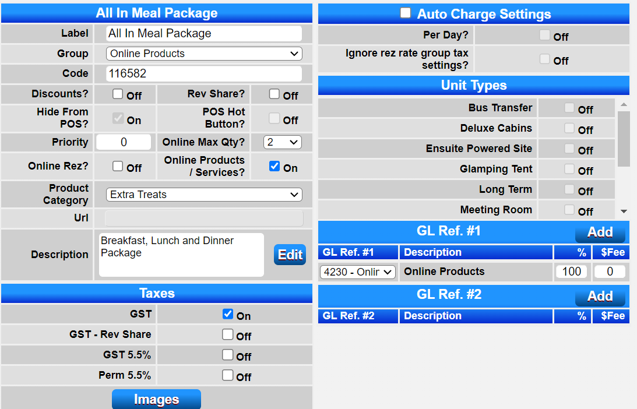Uncheck Online Products / Services? checkbox
Viewport: 637px width, 409px height.
pyautogui.click(x=274, y=166)
